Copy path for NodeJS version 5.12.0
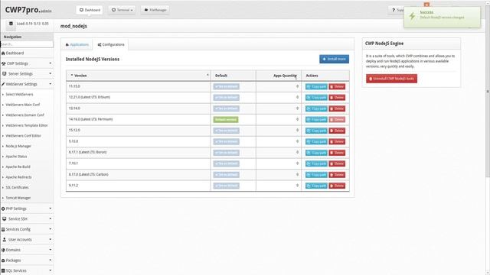This screenshot has width=490, height=275. click(x=316, y=141)
